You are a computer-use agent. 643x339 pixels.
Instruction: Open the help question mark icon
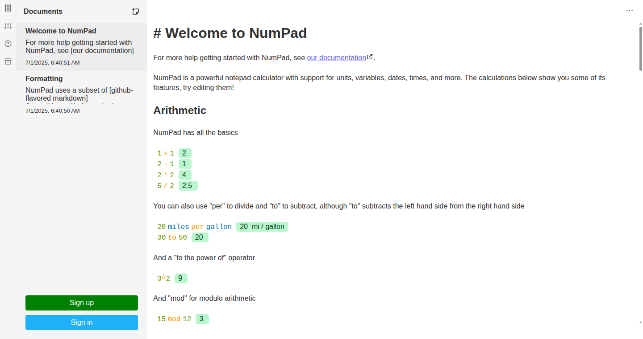pyautogui.click(x=8, y=44)
